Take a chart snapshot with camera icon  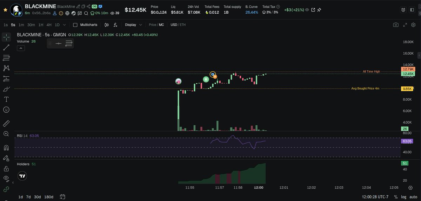click(396, 25)
